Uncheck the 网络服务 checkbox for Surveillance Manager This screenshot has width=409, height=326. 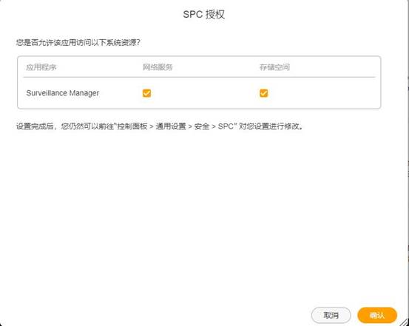pyautogui.click(x=146, y=93)
